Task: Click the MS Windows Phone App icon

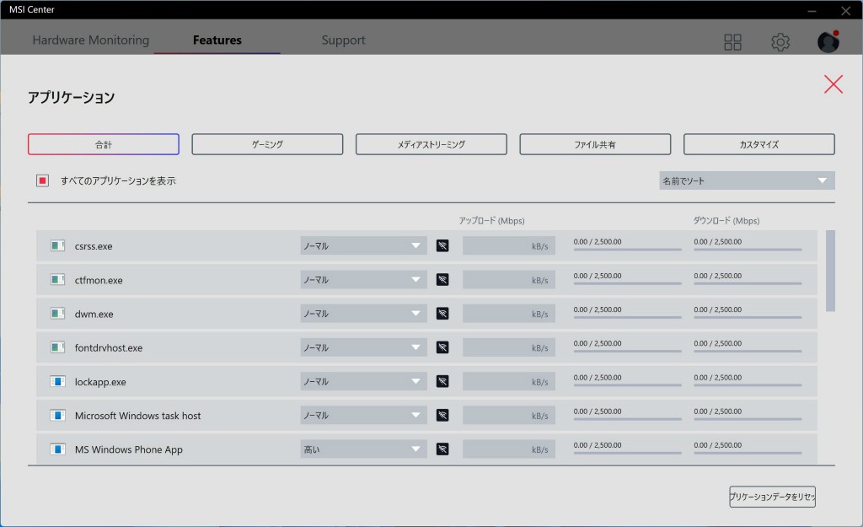Action: coord(57,449)
